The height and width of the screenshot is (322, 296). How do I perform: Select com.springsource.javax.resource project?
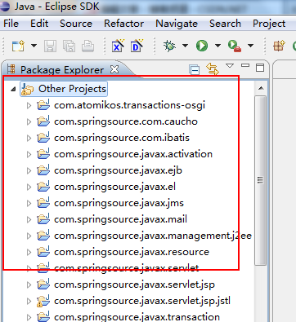[132, 252]
